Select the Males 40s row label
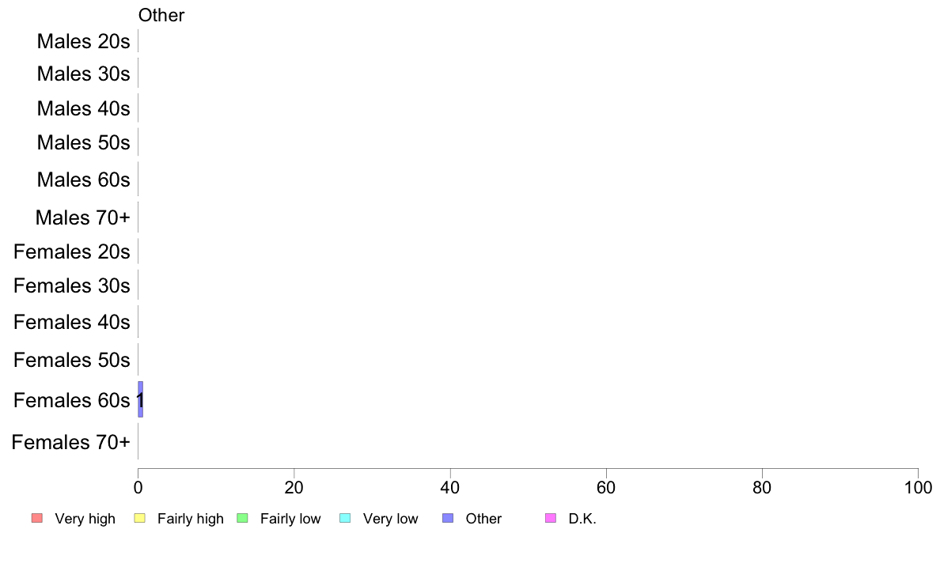 [x=83, y=108]
